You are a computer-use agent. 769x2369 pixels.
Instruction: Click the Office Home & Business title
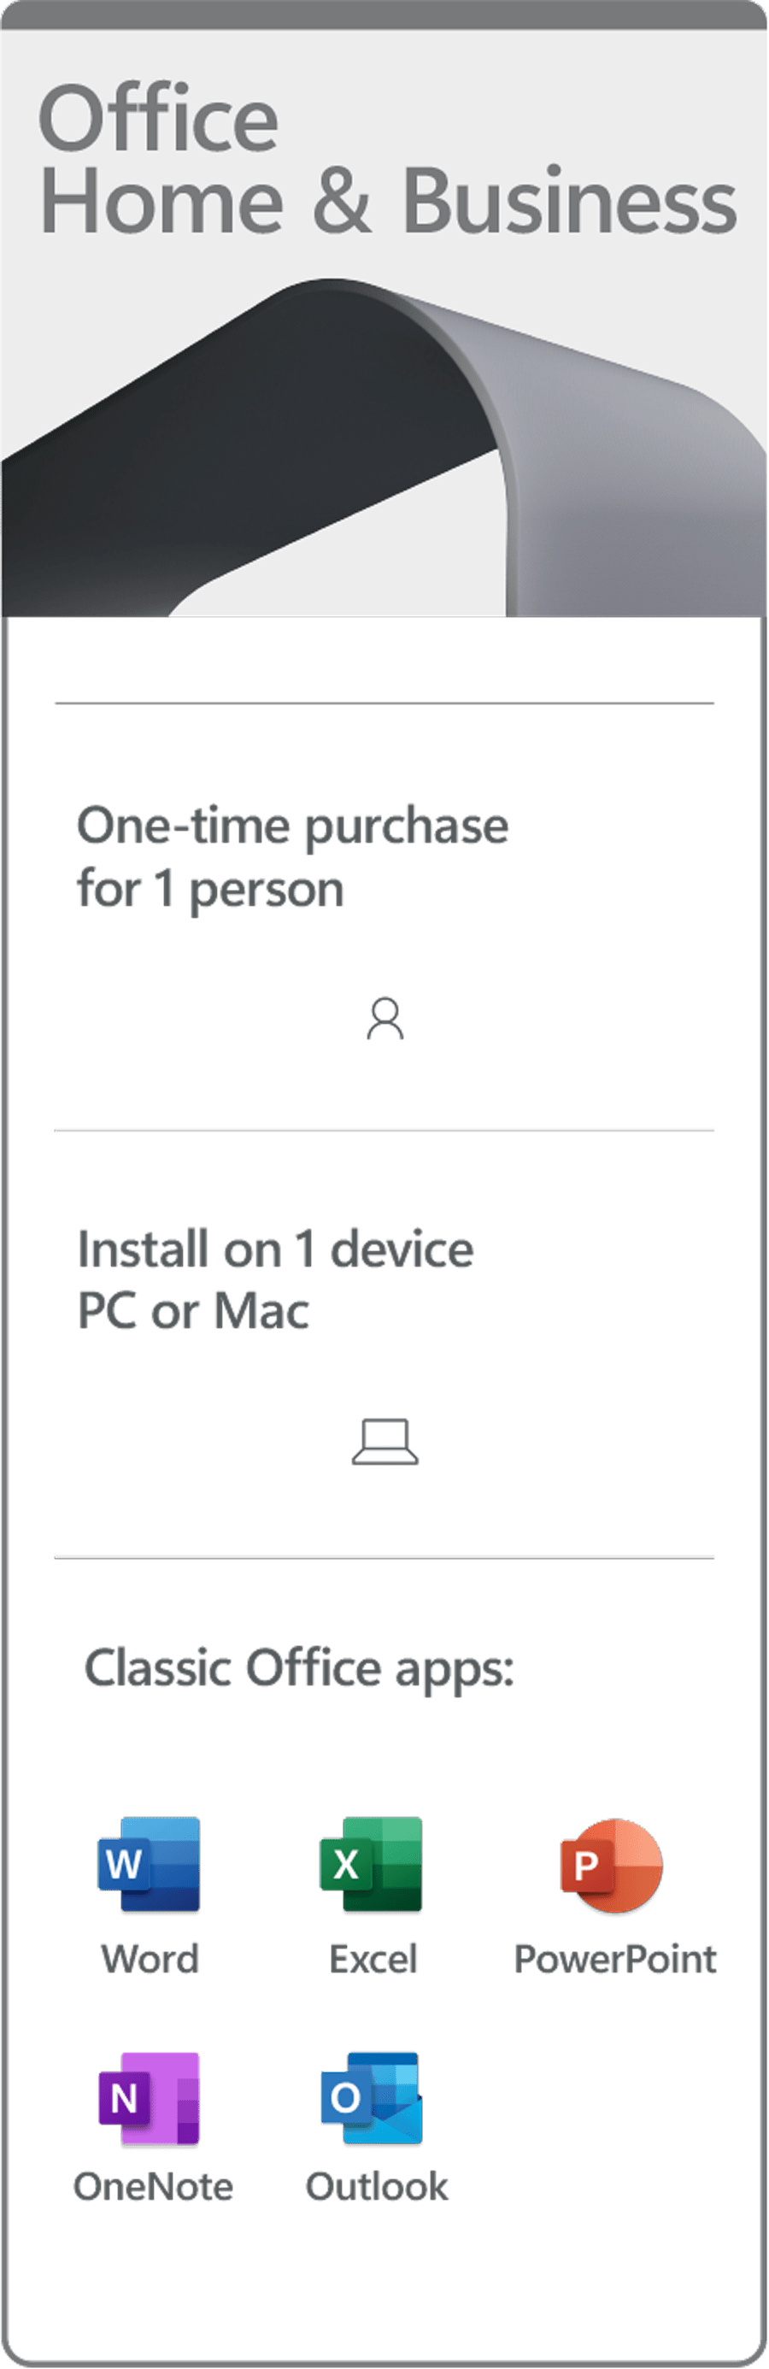pyautogui.click(x=387, y=159)
